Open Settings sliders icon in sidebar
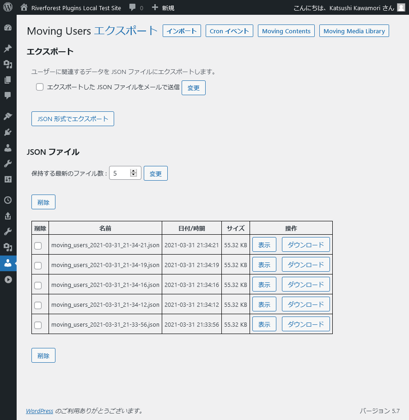The image size is (409, 420). tap(8, 179)
